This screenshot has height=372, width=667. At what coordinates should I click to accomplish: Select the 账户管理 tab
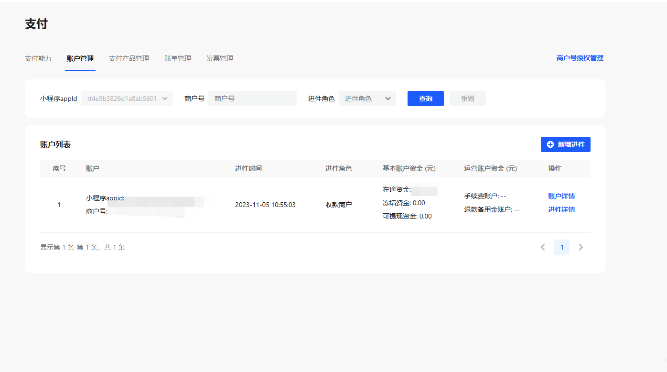80,58
